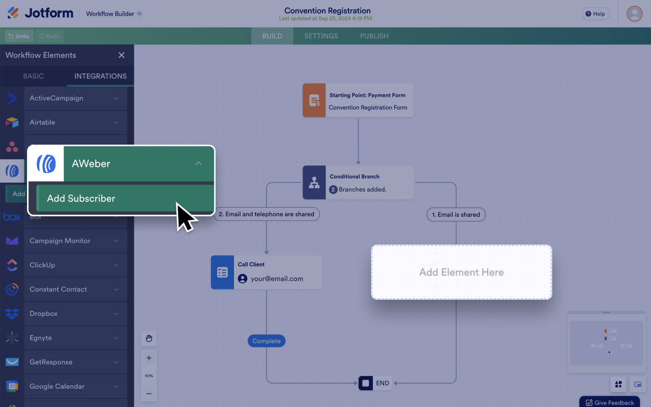Activate the hand pan tool

(x=149, y=338)
